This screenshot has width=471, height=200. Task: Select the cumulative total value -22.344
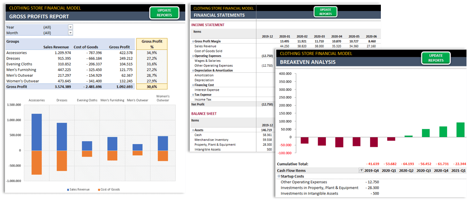[x=460, y=164]
